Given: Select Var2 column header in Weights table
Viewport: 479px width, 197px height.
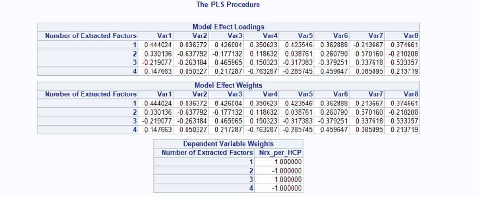Looking at the screenshot, I should point(200,94).
